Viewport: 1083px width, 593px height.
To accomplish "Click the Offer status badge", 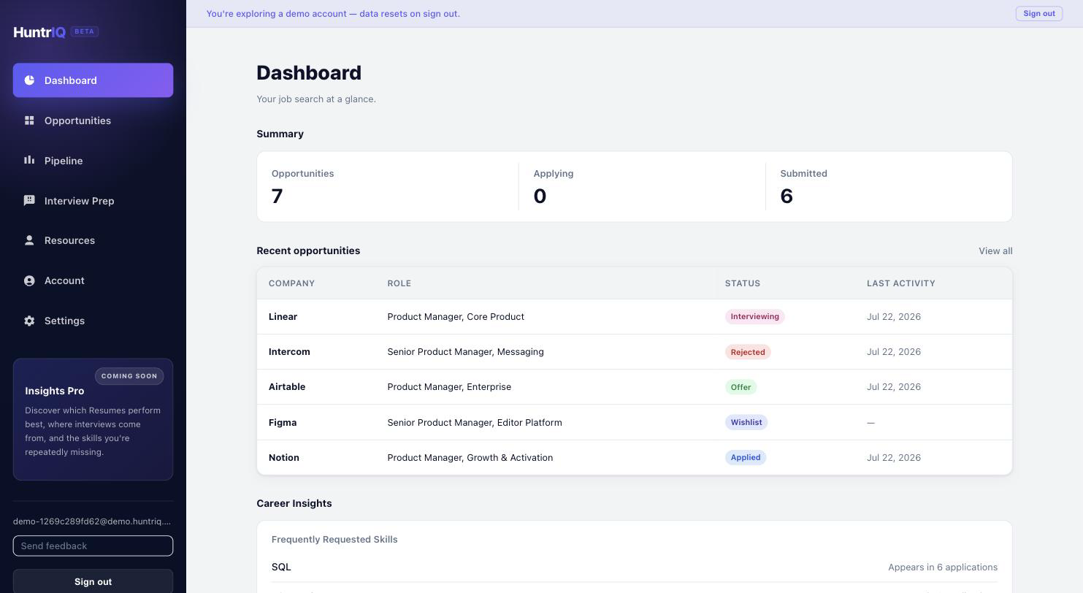I will pos(741,387).
